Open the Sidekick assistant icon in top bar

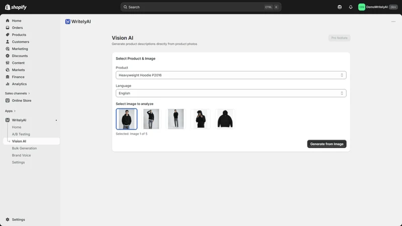pos(340,7)
